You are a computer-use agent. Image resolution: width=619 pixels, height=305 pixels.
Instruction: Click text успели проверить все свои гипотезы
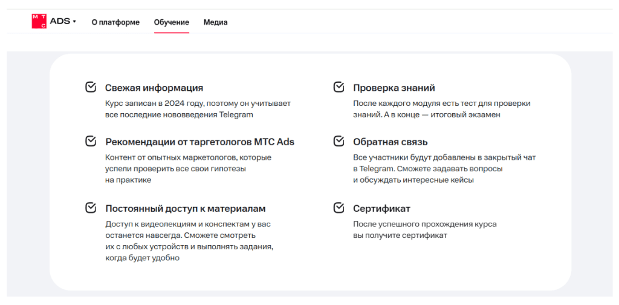tap(175, 169)
